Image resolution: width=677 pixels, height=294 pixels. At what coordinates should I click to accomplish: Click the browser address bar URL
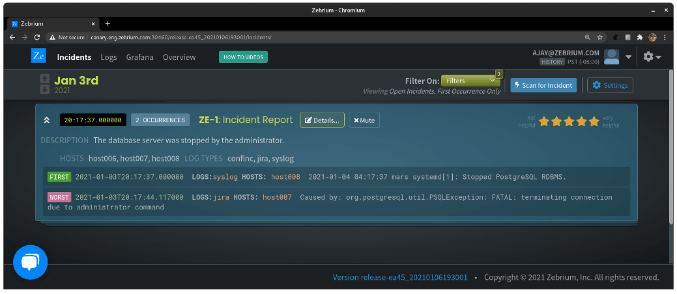coord(181,38)
